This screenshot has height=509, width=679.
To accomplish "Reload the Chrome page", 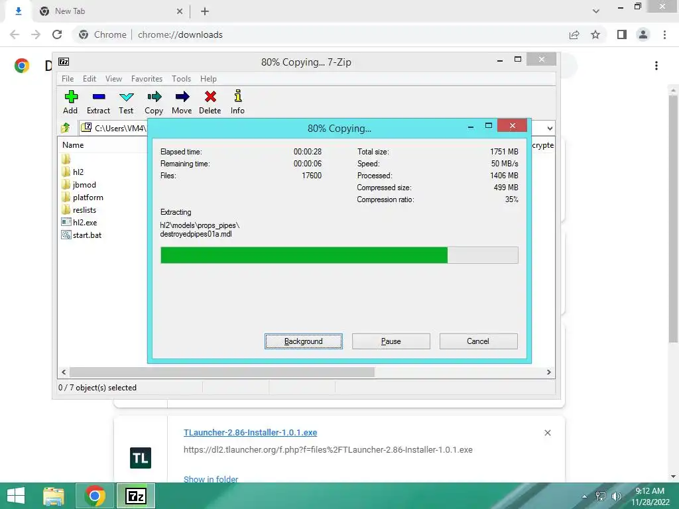I will tap(57, 34).
